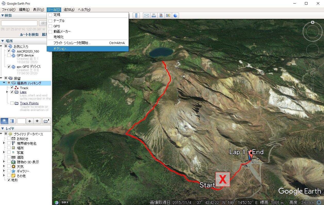Image resolution: width=324 pixels, height=205 pixels.
Task: Click the opacity adjustment icon in Places panel
Action: (12, 121)
